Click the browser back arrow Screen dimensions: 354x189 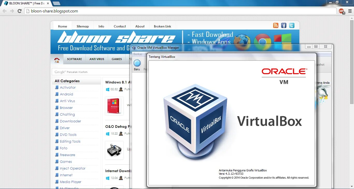point(4,11)
